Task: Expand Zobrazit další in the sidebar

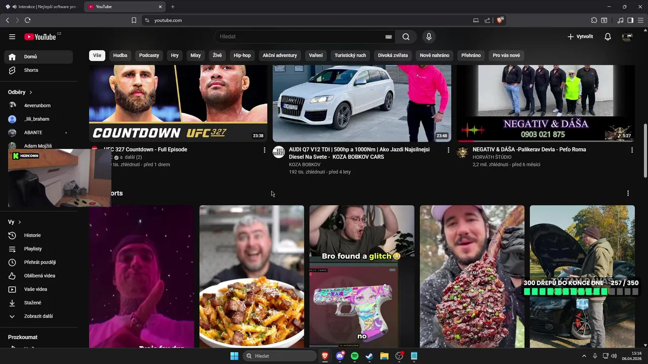Action: [x=38, y=316]
